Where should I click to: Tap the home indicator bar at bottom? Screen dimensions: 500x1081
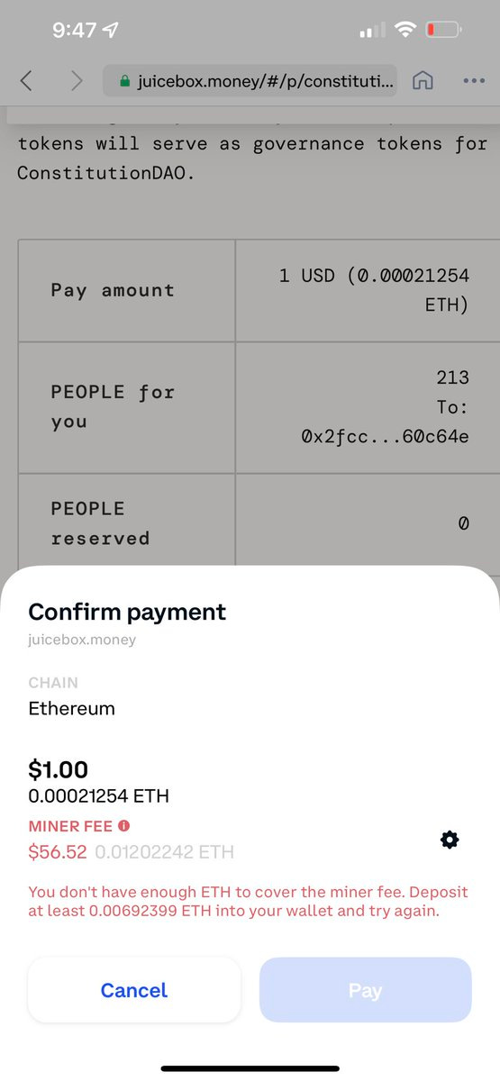coord(250,1068)
